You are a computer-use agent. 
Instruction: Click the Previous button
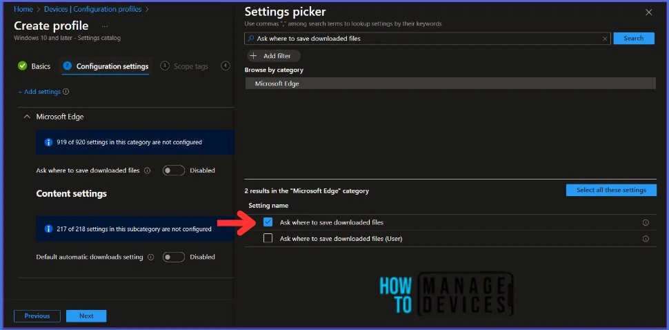(37, 316)
